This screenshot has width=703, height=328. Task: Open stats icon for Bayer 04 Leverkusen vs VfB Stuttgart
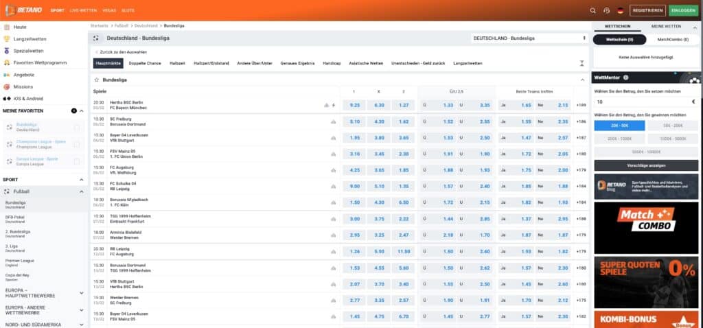click(x=333, y=137)
